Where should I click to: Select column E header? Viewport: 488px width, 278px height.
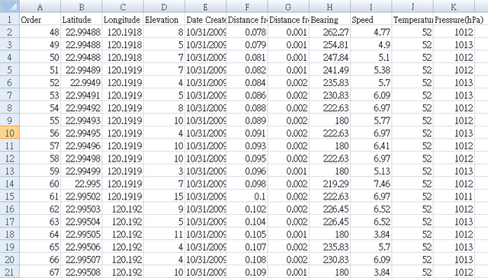tap(206, 6)
